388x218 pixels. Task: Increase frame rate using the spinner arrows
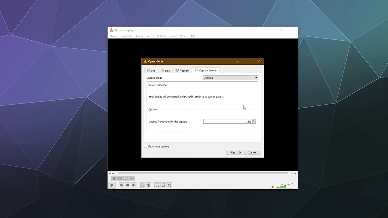[x=254, y=121]
